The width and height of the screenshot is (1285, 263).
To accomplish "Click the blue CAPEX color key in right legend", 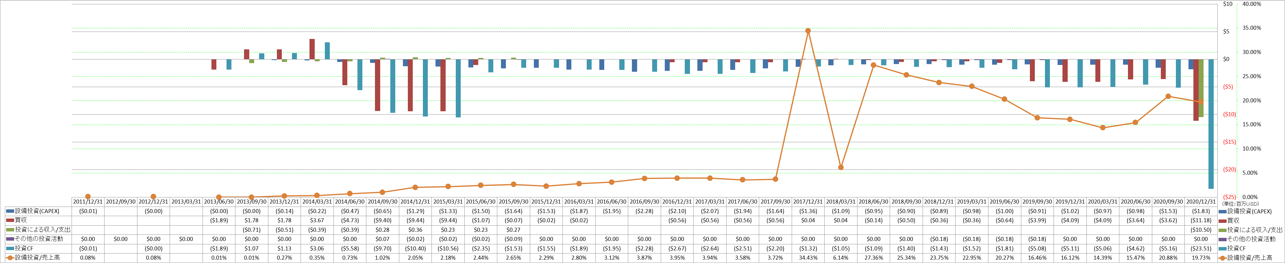I will [1222, 211].
